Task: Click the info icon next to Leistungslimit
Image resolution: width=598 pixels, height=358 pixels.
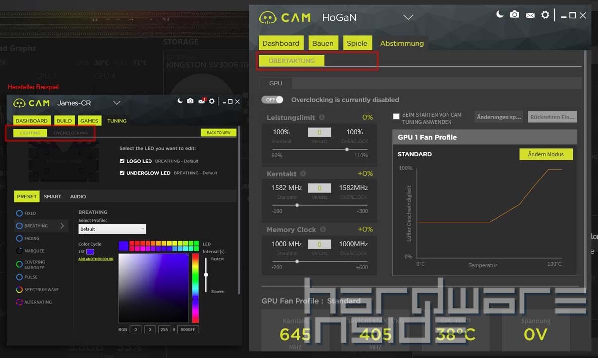Action: (x=322, y=118)
